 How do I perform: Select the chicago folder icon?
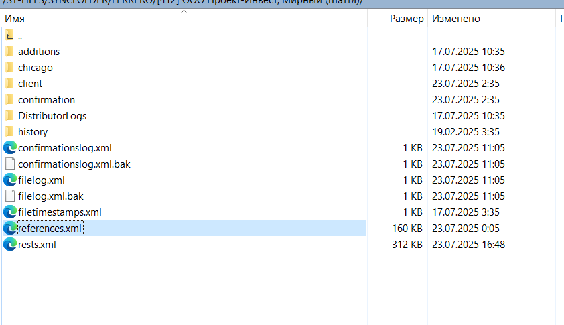coord(9,68)
